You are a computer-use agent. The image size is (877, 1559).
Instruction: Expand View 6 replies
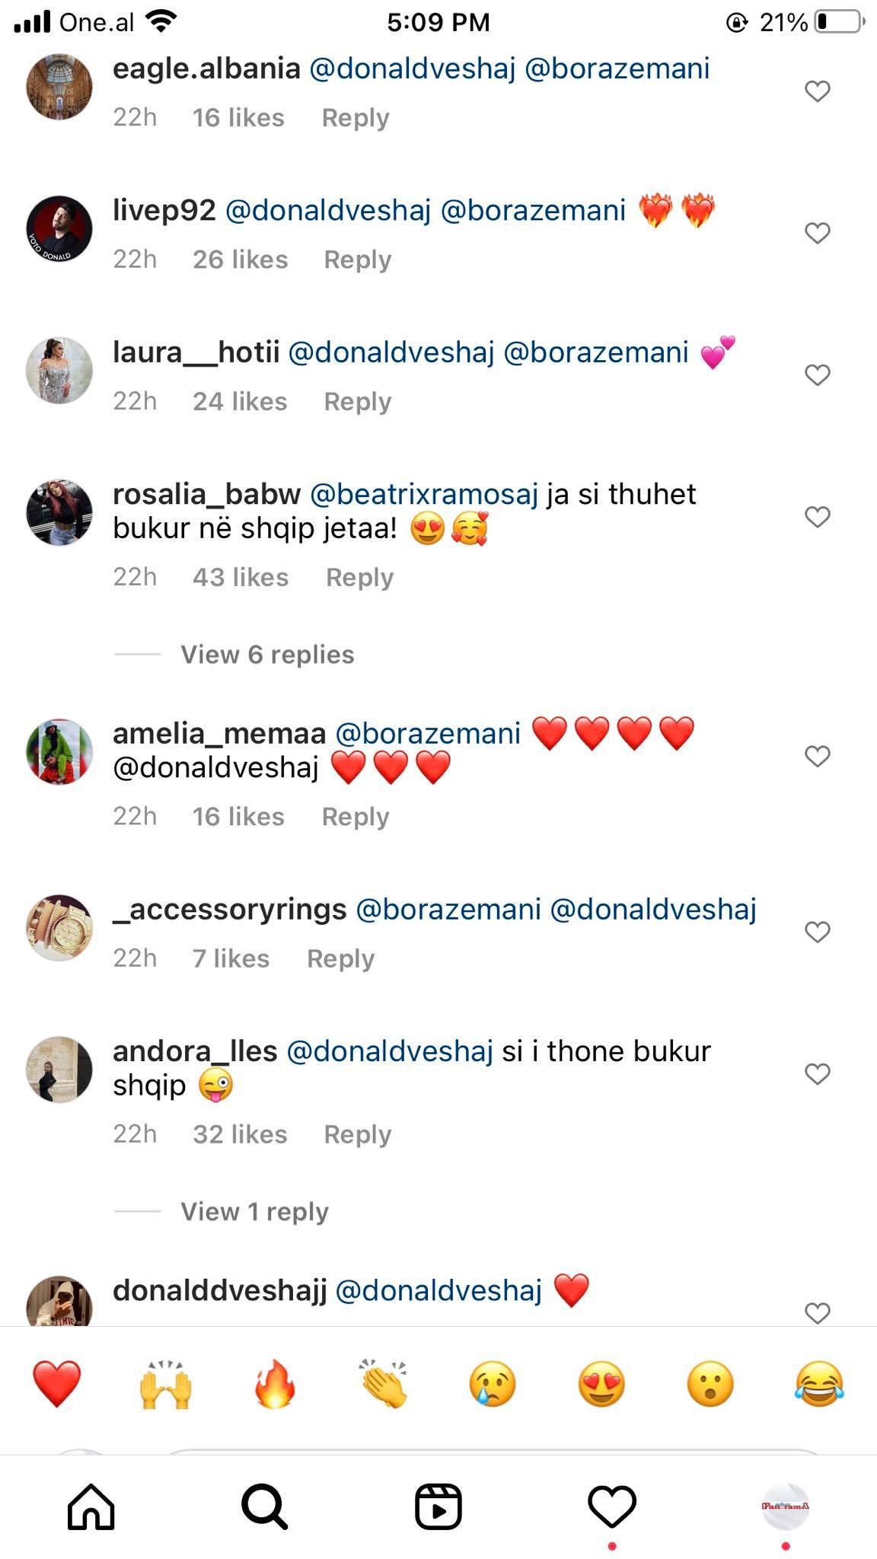click(267, 655)
